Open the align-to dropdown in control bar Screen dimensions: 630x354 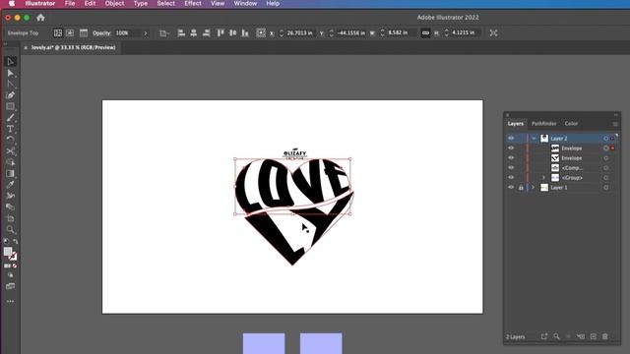164,33
